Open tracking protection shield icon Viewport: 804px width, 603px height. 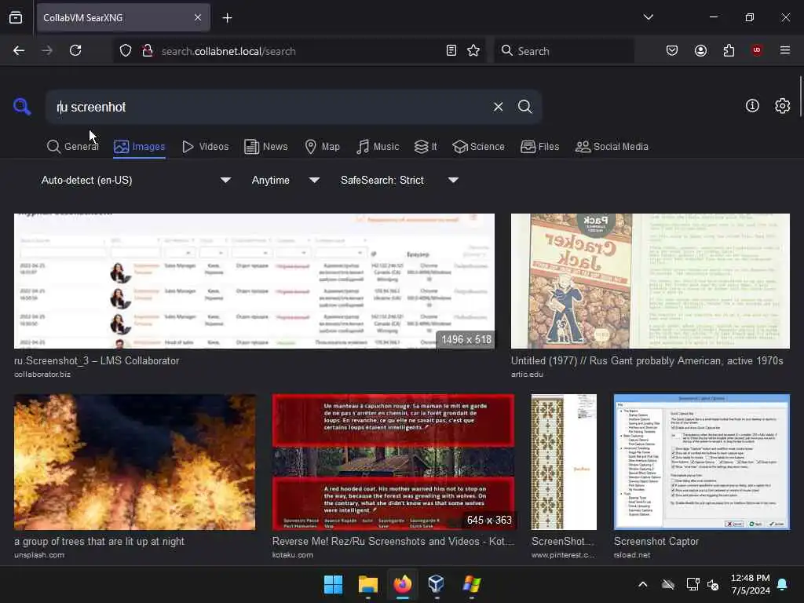126,51
